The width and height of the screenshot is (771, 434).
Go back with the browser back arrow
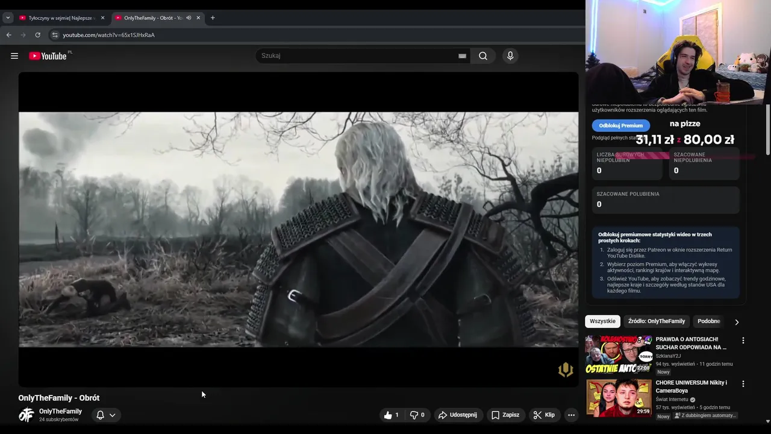coord(9,35)
